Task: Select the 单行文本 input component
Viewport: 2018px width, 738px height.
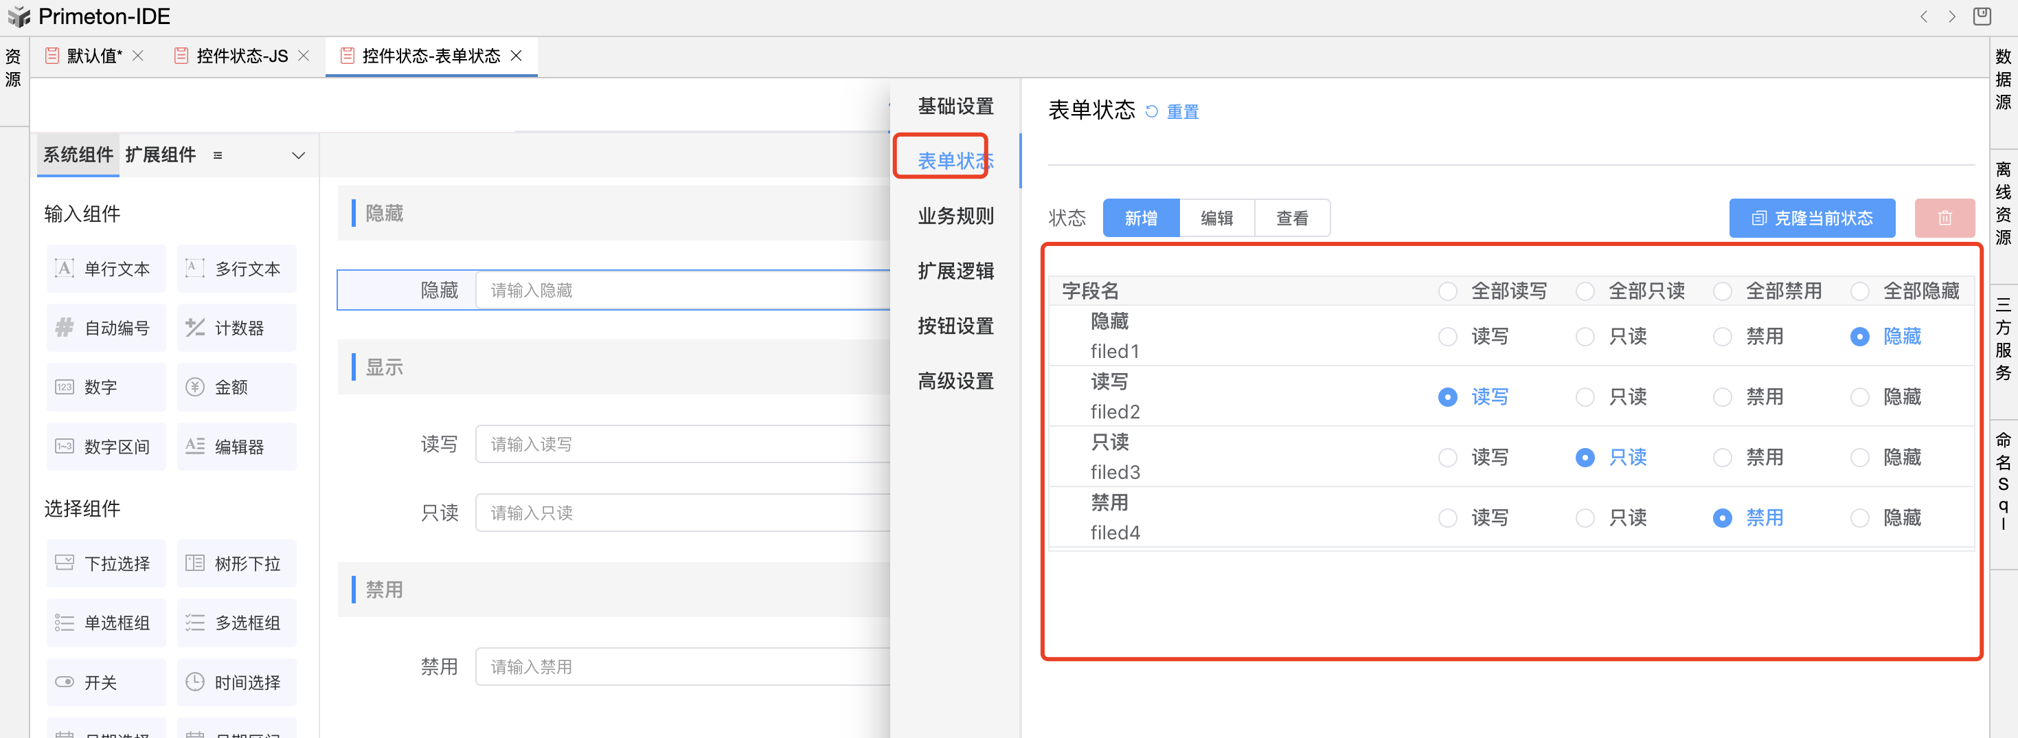Action: pos(106,269)
